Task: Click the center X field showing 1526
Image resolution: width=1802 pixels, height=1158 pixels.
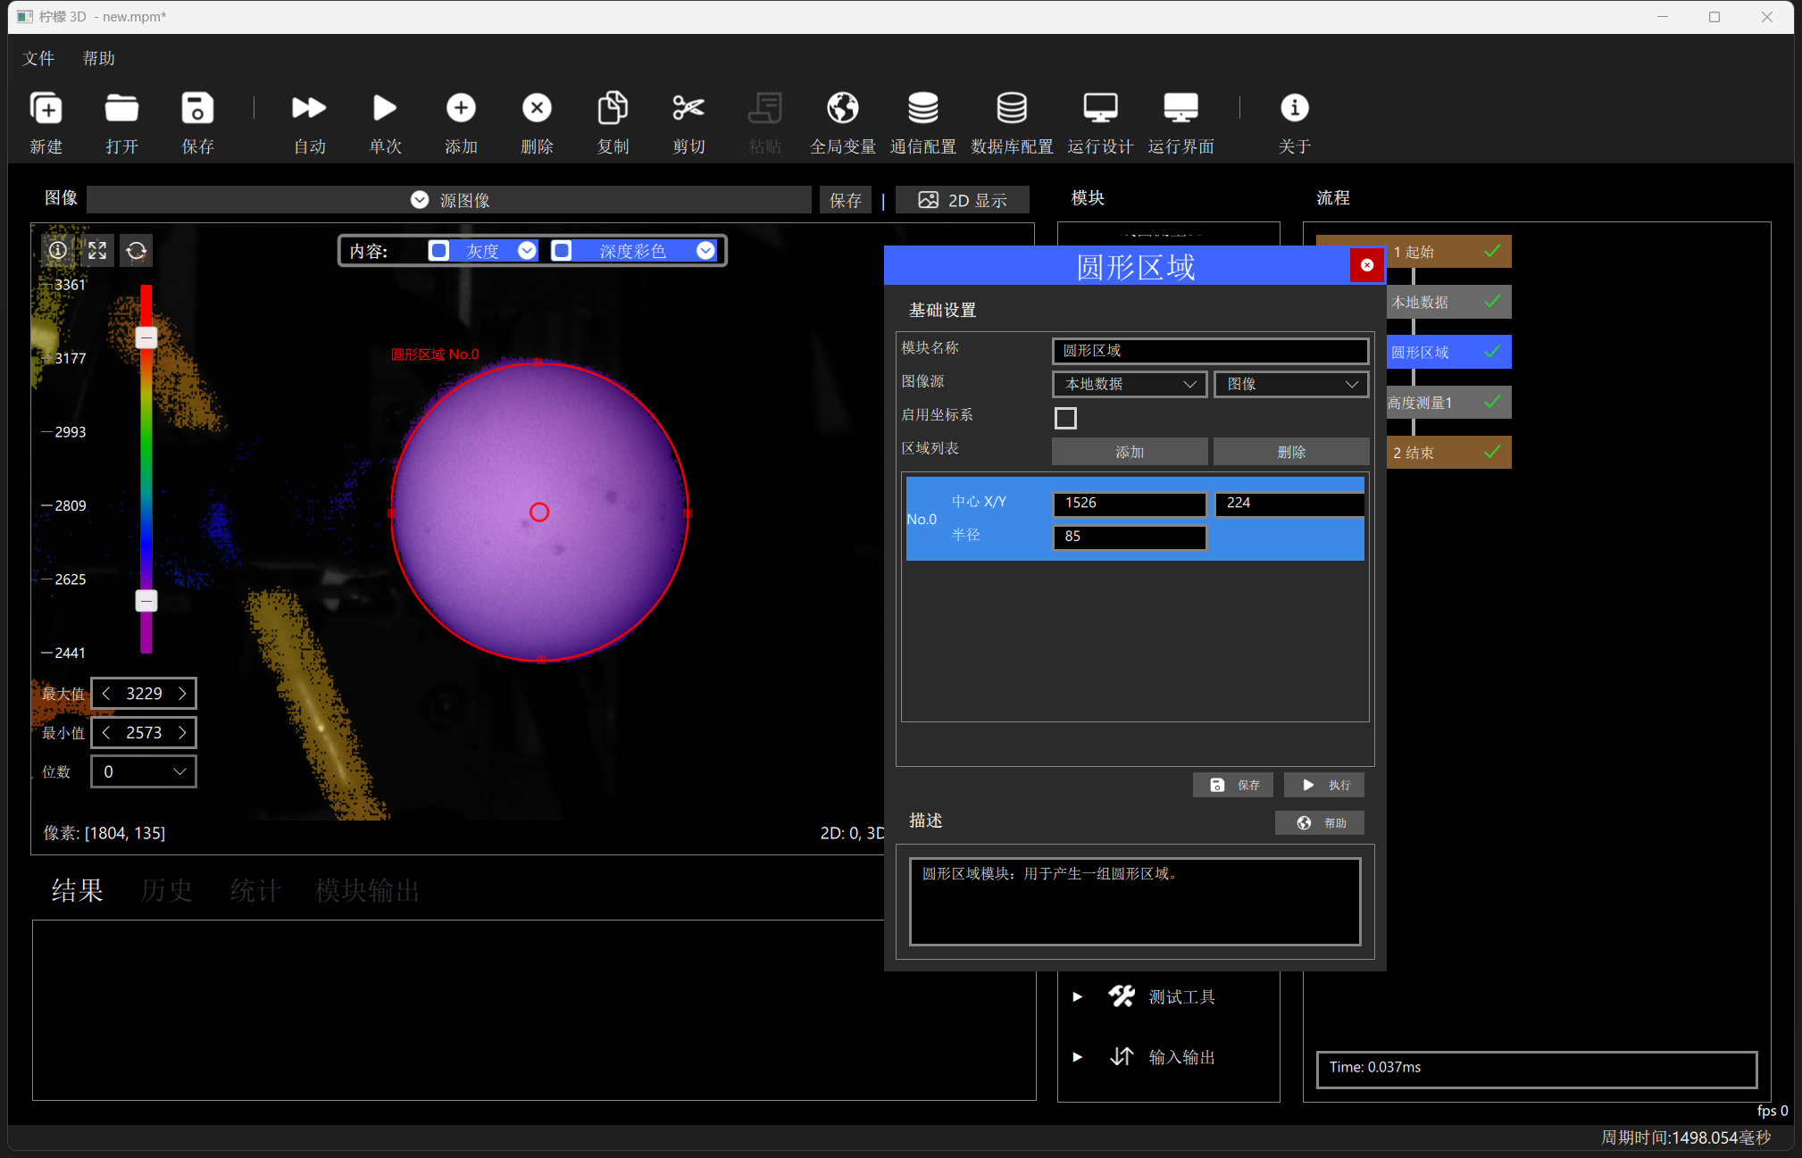Action: pos(1130,504)
